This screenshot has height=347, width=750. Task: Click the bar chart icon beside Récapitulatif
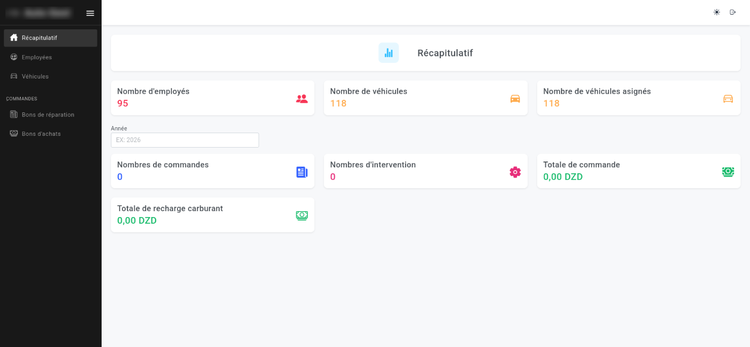(388, 53)
